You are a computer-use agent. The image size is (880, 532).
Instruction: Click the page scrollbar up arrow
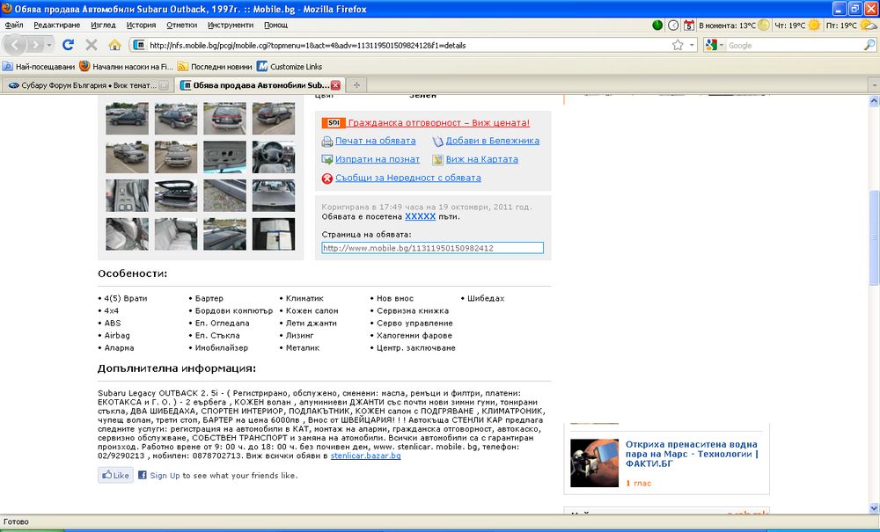click(x=874, y=101)
